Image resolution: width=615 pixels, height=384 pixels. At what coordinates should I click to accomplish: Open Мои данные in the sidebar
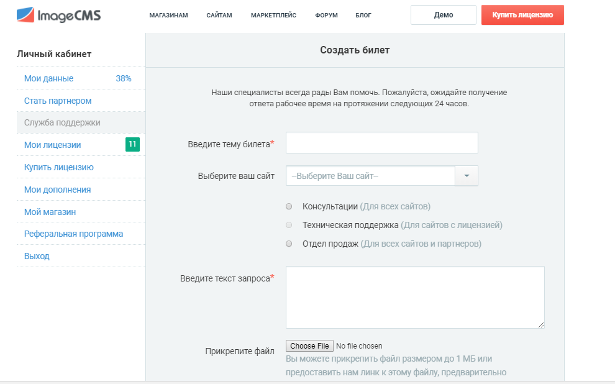(x=48, y=78)
